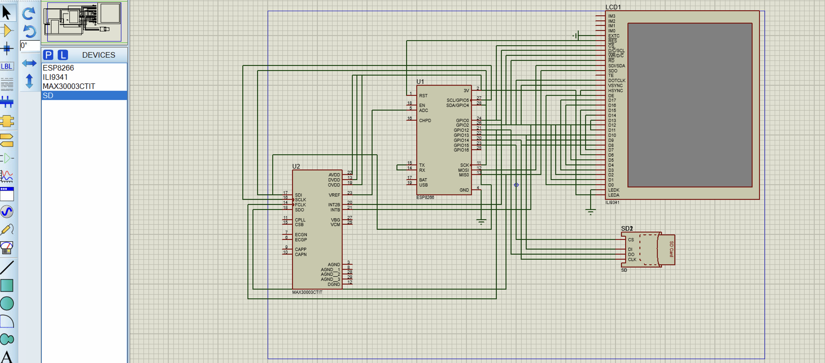Click the Rotate Clockwise arrow
The width and height of the screenshot is (825, 363).
click(x=29, y=13)
